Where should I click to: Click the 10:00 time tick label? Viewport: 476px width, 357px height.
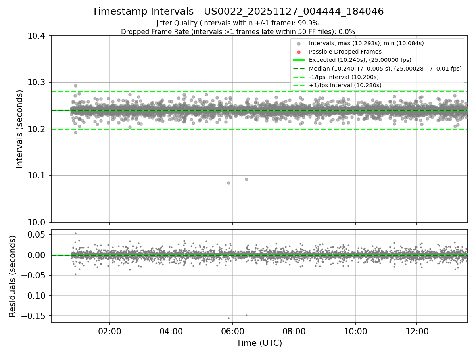[x=355, y=331]
